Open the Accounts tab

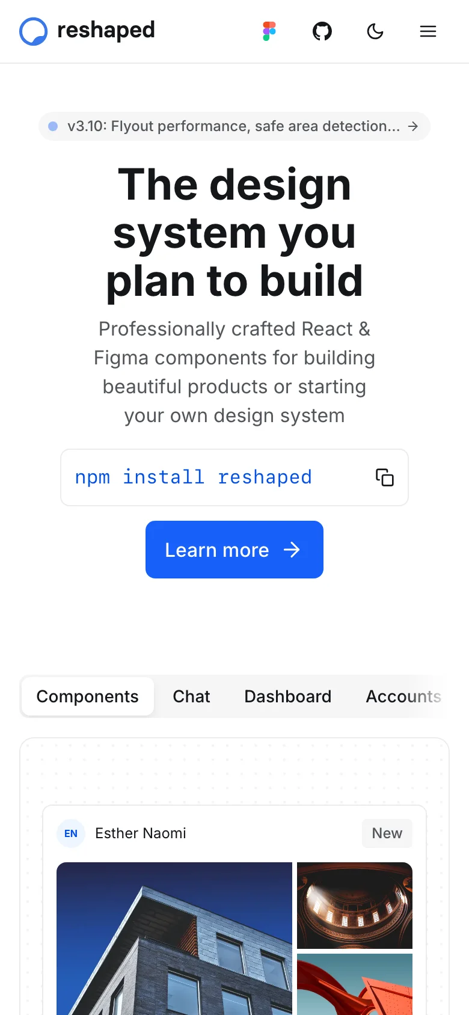[x=403, y=696]
